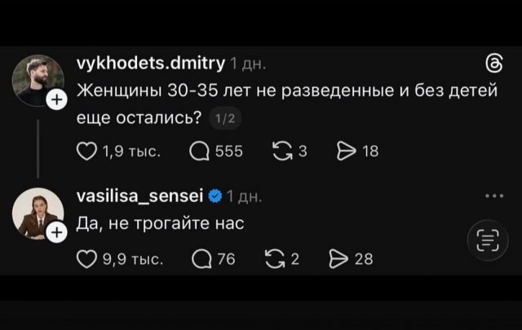
Task: Like vasilisa_sensei's reply
Action: (x=86, y=259)
